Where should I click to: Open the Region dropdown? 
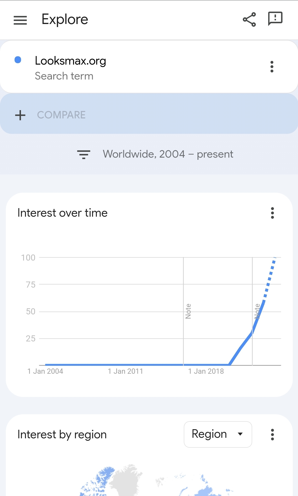tap(218, 434)
